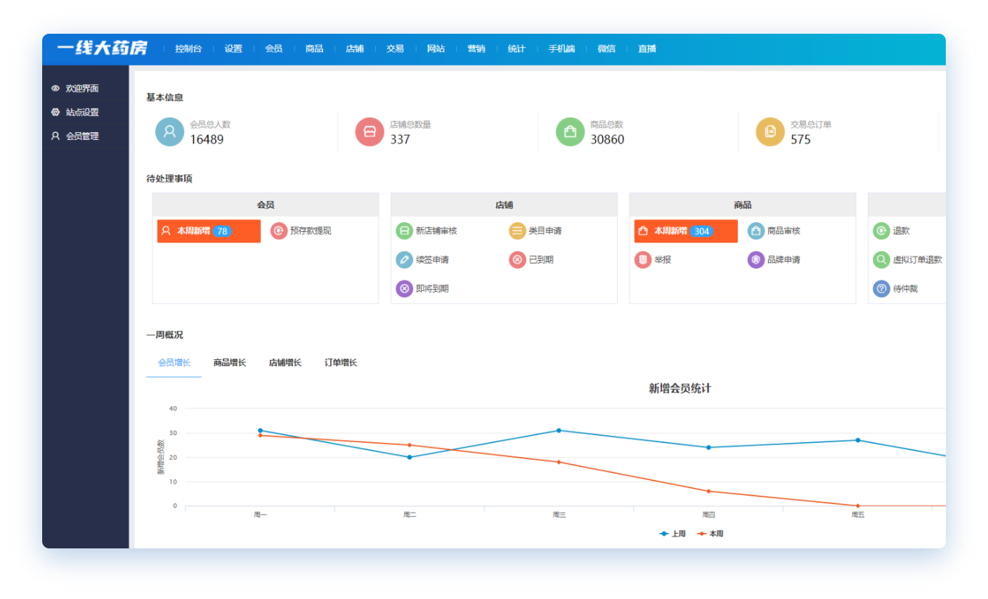Viewport: 988px width, 599px height.
Task: Click the 预存款提现 icon
Action: pos(279,231)
